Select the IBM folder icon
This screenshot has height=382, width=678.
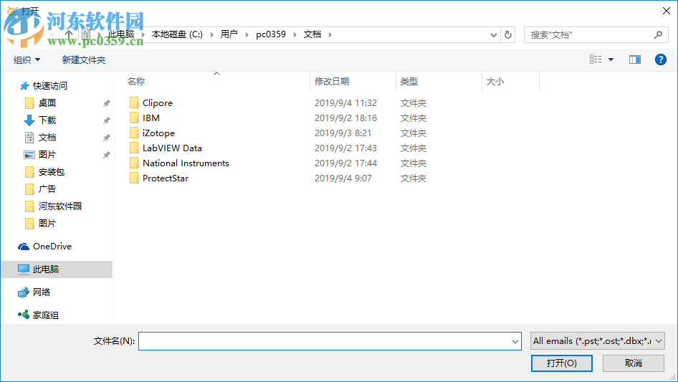pyautogui.click(x=134, y=118)
